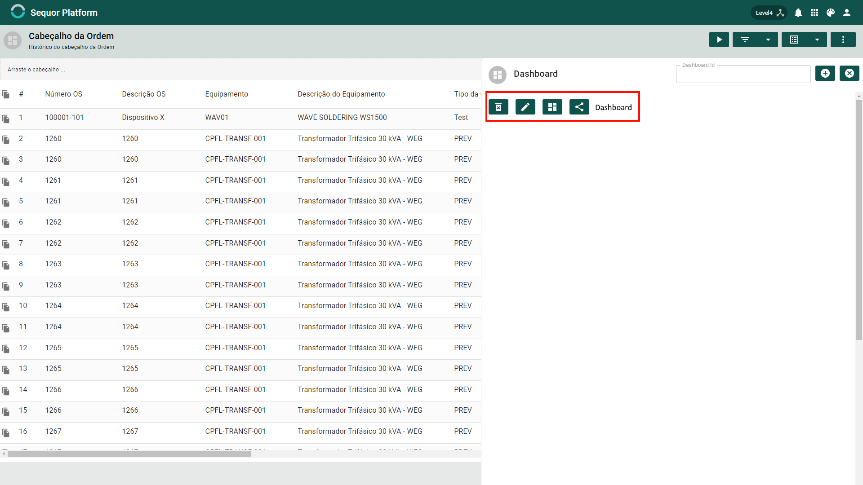This screenshot has height=485, width=863.
Task: Click the Cabeçalho da Ordem page icon
Action: (13, 40)
